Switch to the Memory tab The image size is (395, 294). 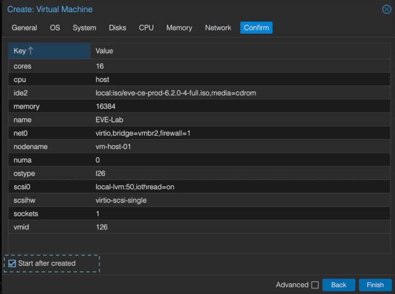179,28
